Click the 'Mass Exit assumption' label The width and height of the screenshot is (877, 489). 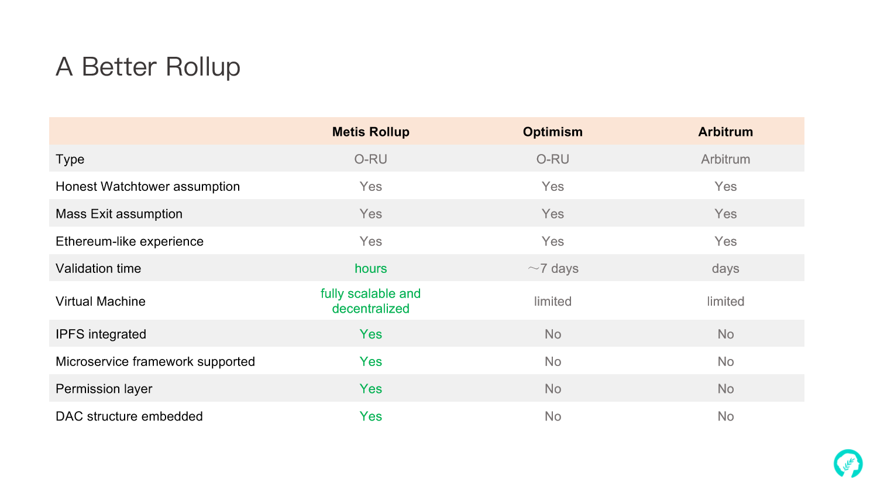tap(119, 214)
